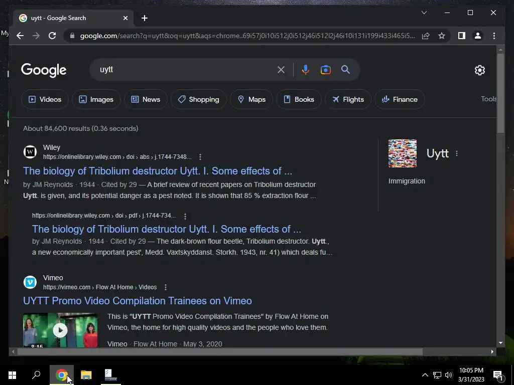Open more options beside Uytt panel title
514x385 pixels.
click(457, 153)
